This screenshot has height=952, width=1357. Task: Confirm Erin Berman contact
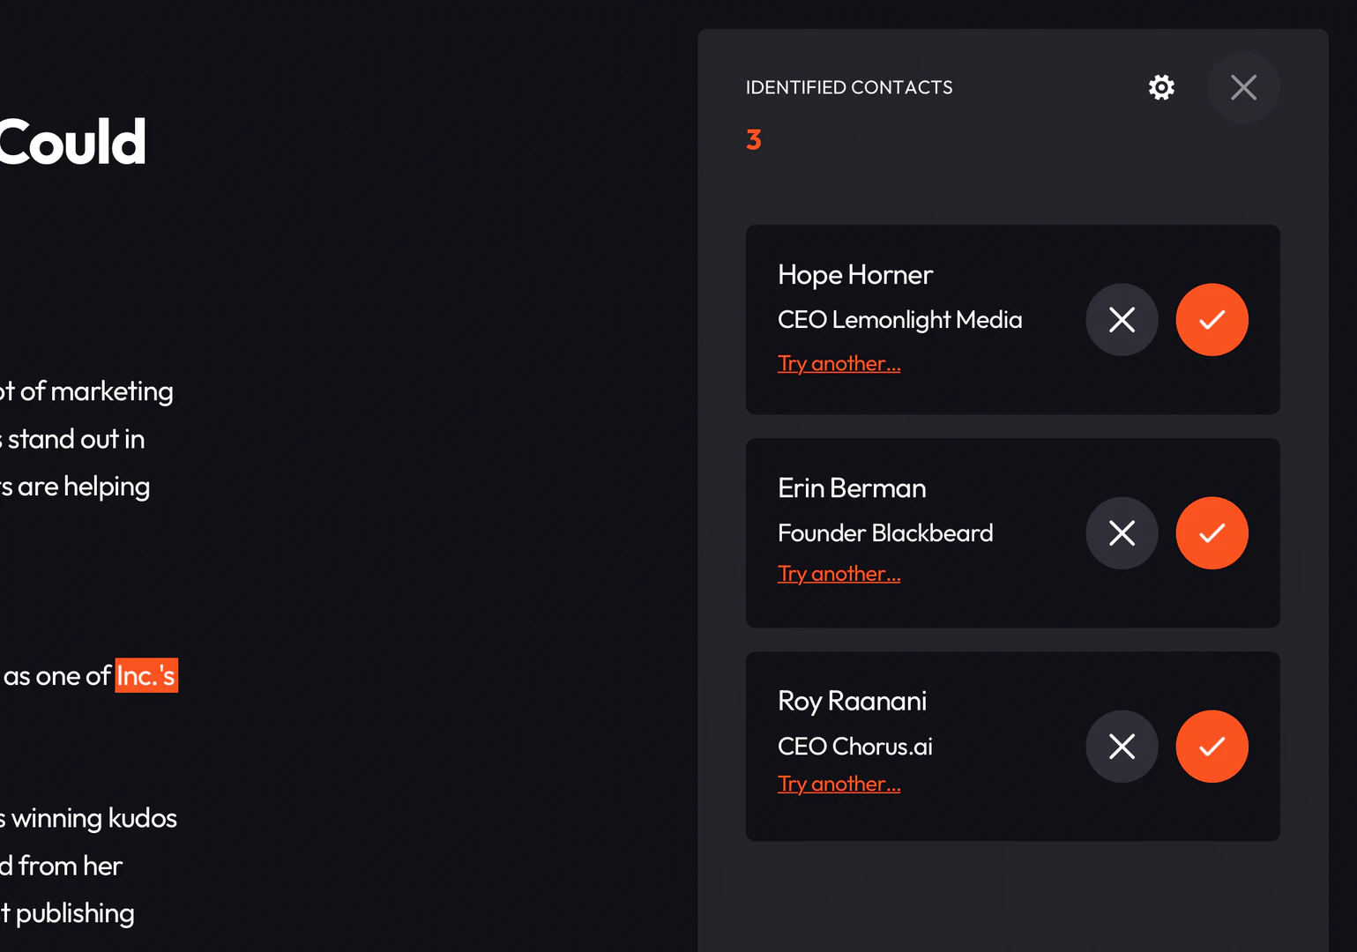[x=1212, y=533]
